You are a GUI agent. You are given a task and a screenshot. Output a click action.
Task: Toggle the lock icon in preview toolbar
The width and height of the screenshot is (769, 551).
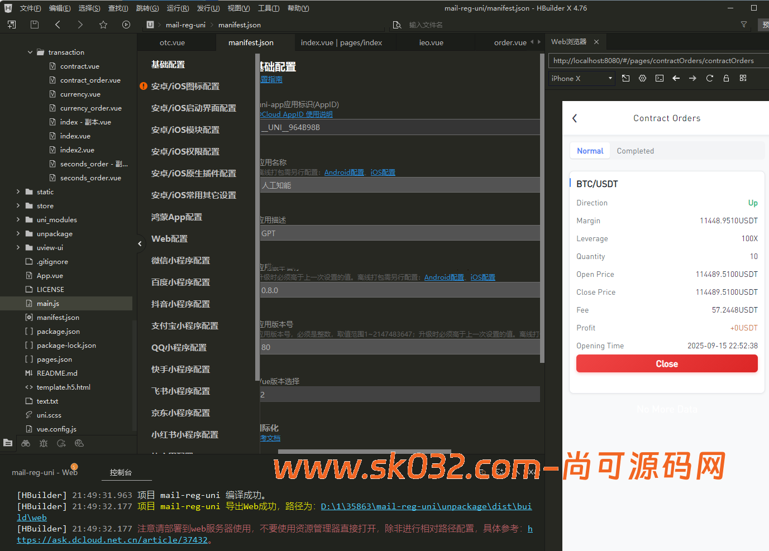tap(726, 79)
